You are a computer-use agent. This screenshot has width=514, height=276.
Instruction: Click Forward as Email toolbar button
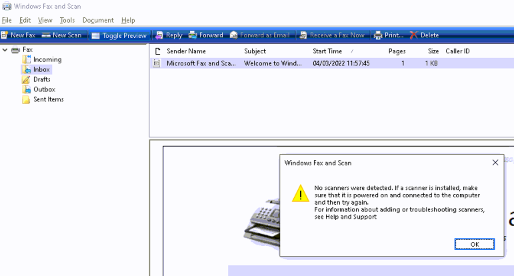pyautogui.click(x=260, y=35)
